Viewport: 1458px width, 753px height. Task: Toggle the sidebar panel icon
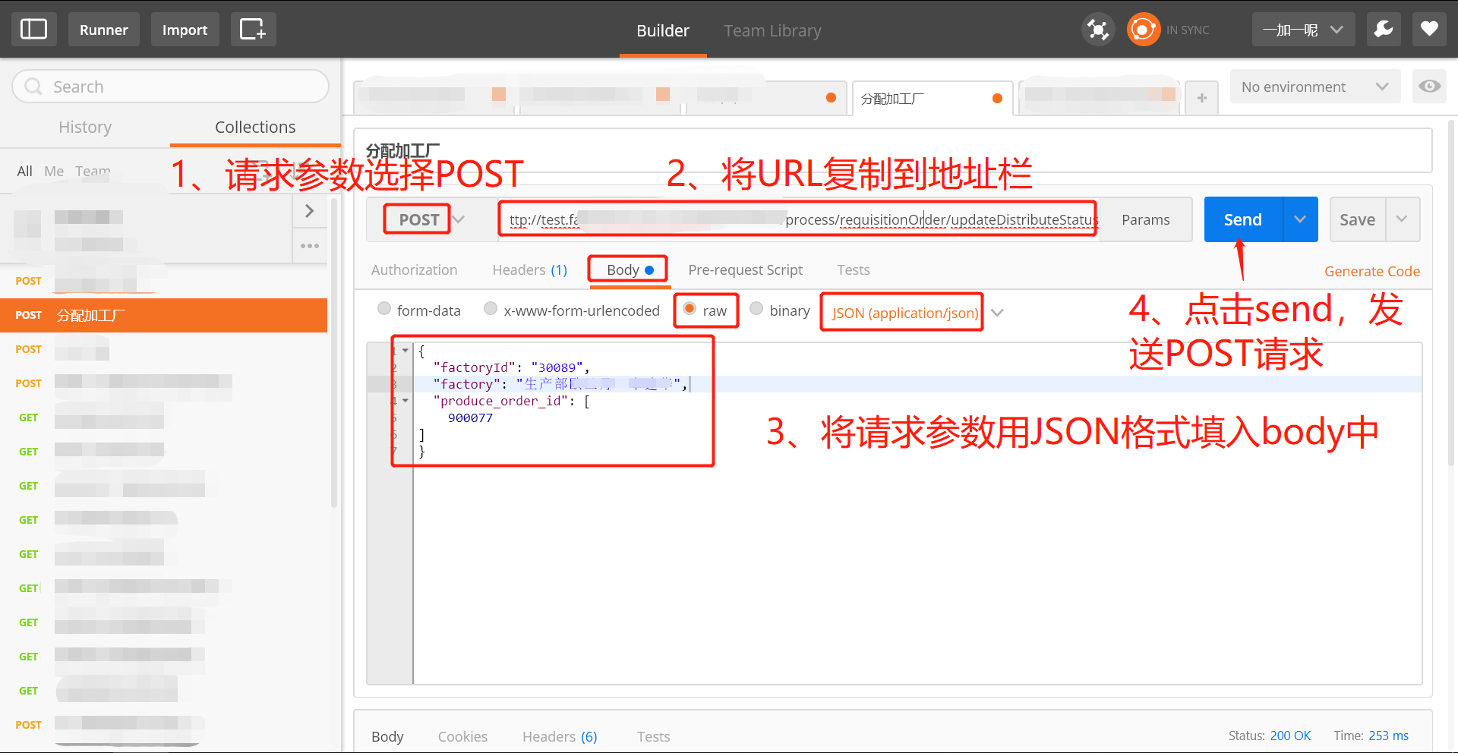tap(33, 30)
